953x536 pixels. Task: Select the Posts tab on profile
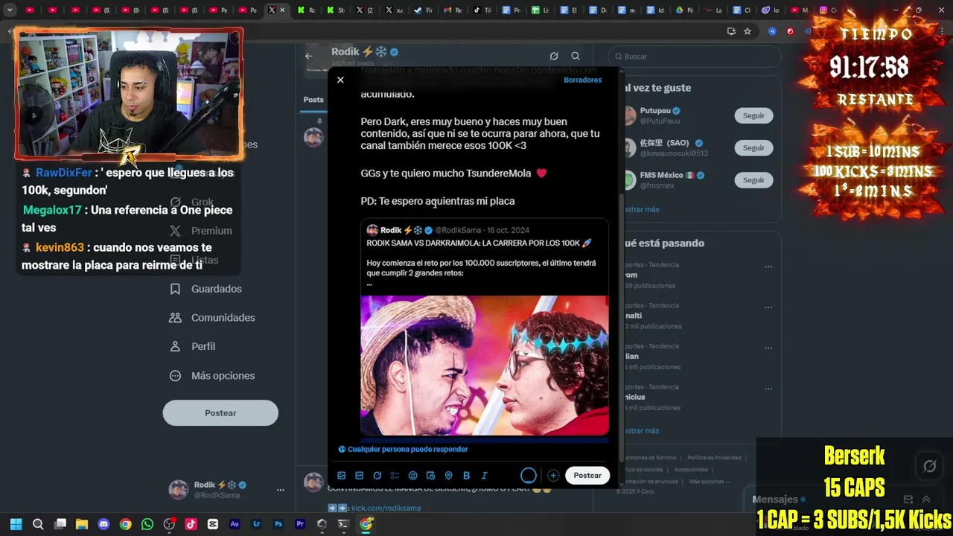point(313,100)
